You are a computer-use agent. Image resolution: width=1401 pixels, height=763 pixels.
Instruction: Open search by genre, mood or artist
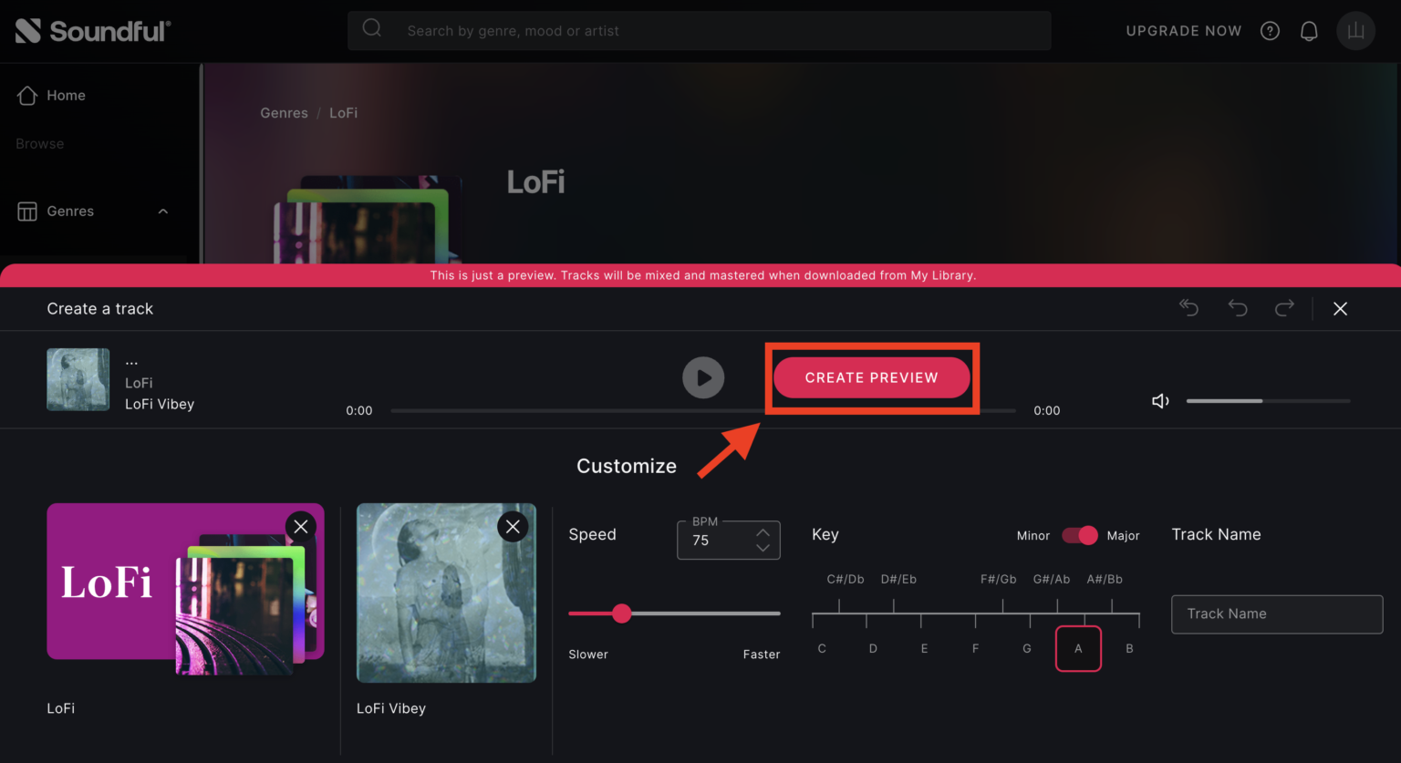pos(699,30)
